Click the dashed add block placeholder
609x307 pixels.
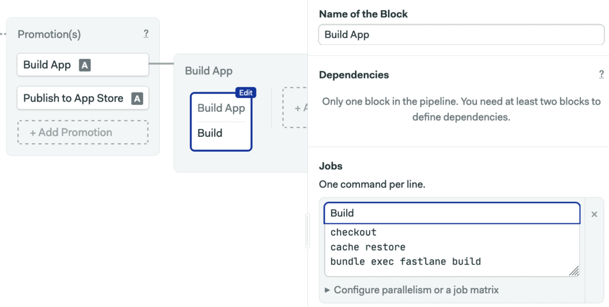(x=295, y=107)
